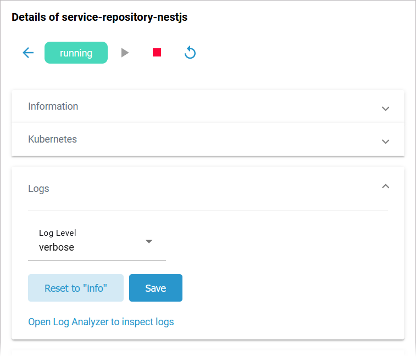This screenshot has width=416, height=357.
Task: Open the Kubernetes section header
Action: (53, 139)
